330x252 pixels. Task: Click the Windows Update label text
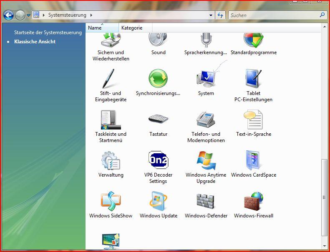pyautogui.click(x=159, y=216)
